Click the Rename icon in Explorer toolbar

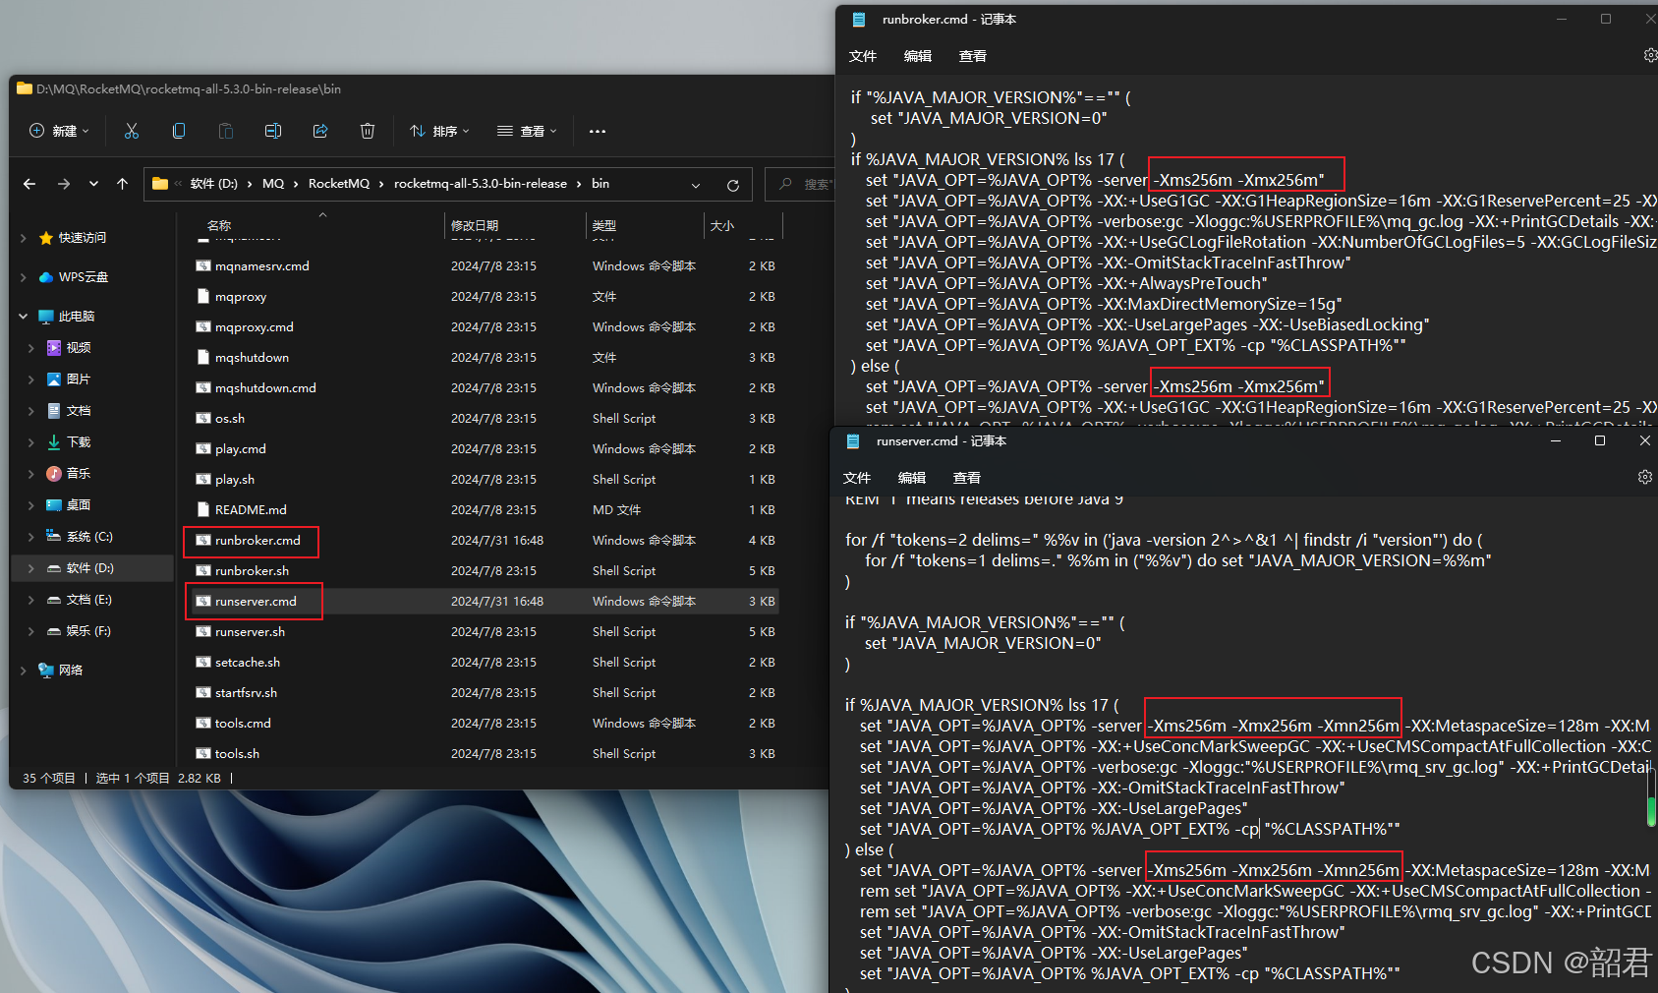[273, 131]
